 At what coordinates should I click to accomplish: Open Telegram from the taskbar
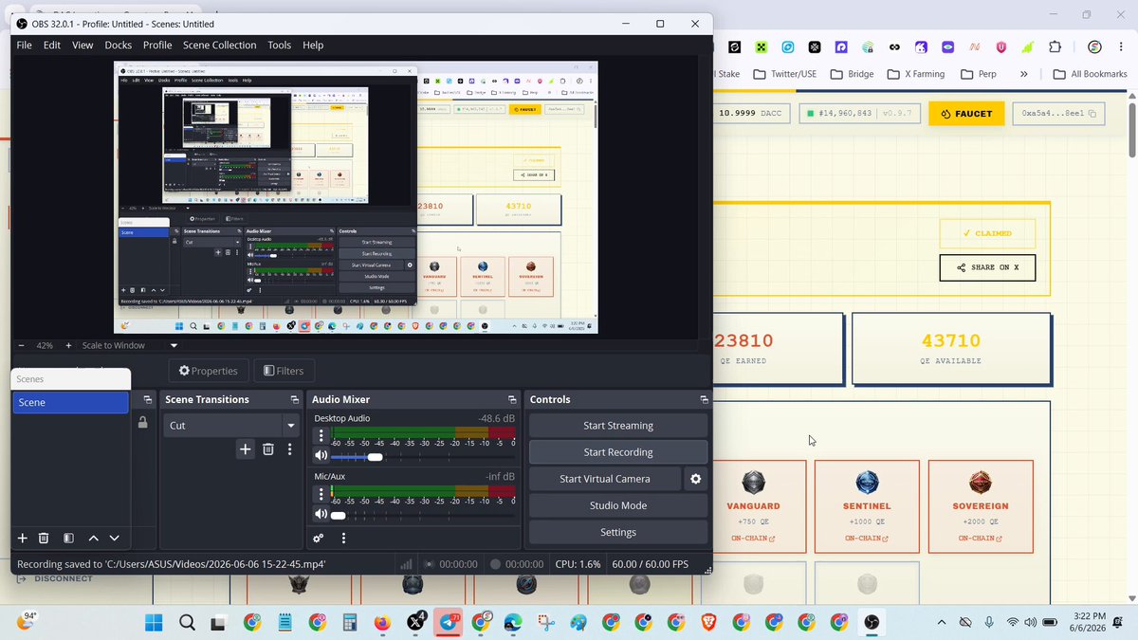pos(449,622)
